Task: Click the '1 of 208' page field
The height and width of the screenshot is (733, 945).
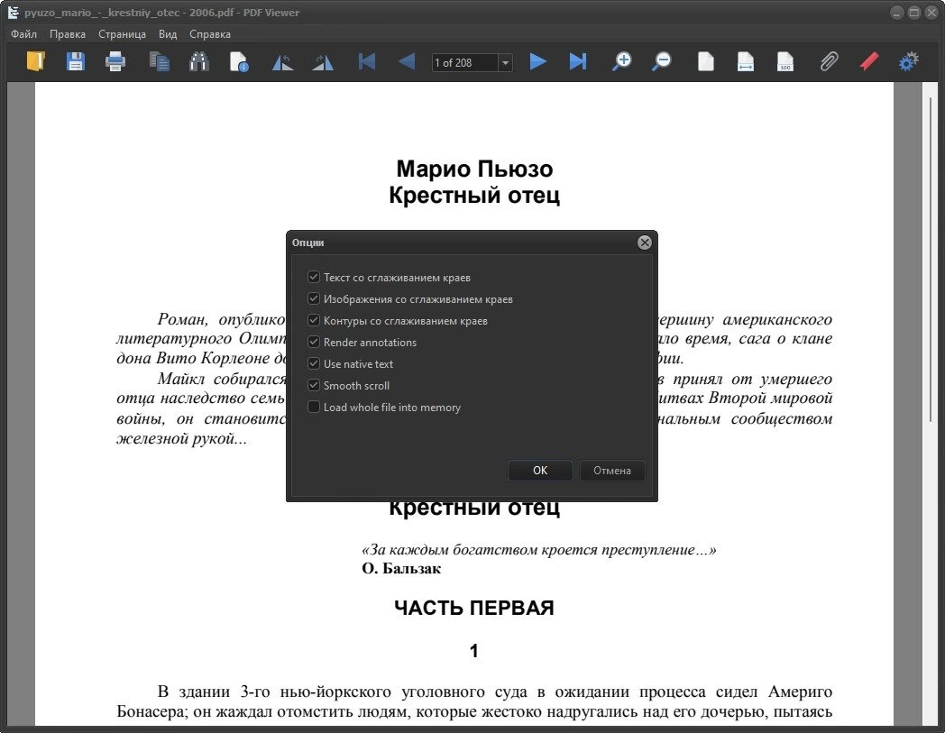Action: point(464,63)
